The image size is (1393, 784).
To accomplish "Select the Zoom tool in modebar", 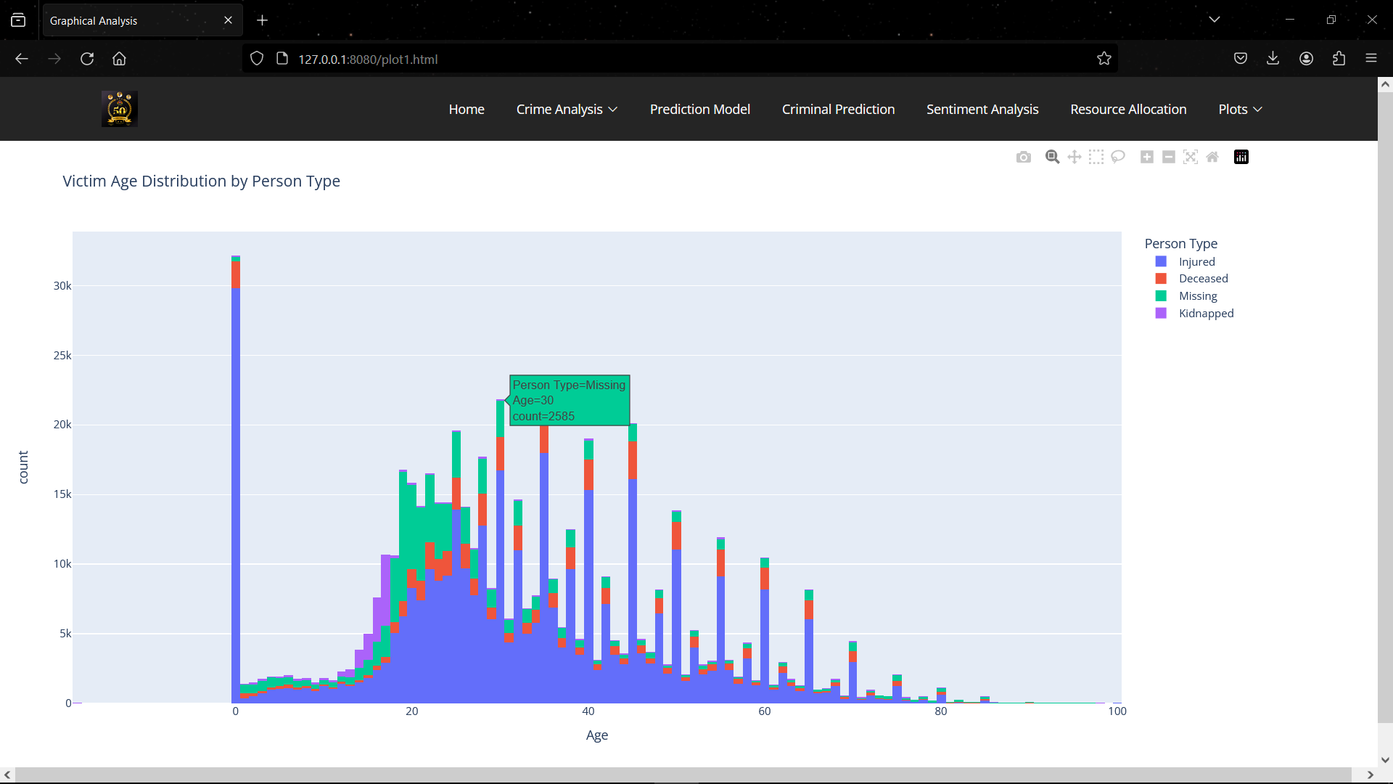I will click(1052, 157).
